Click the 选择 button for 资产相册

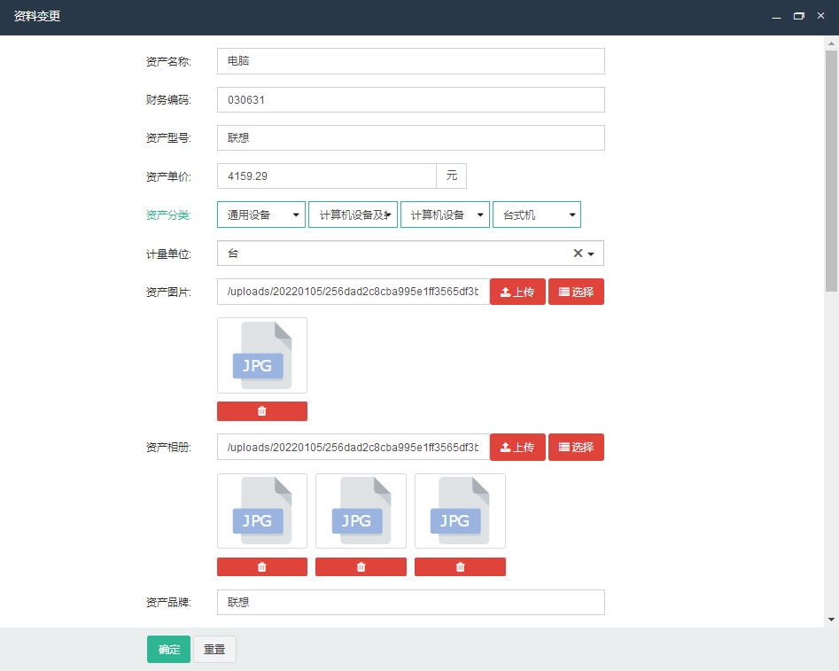click(576, 448)
